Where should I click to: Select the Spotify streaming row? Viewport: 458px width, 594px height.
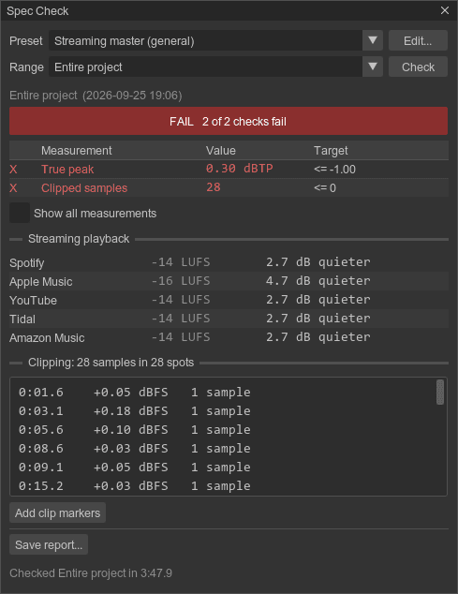coord(229,262)
